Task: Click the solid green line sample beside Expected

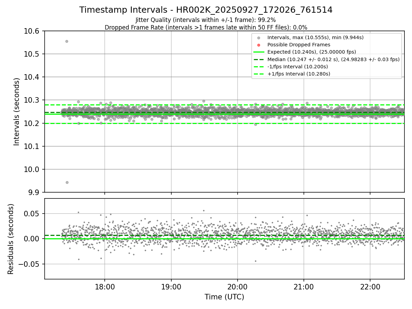Action: click(x=259, y=52)
